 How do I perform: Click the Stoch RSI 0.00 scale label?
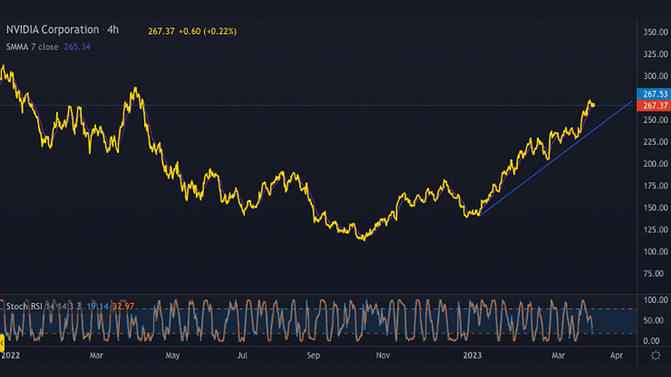[x=652, y=341]
